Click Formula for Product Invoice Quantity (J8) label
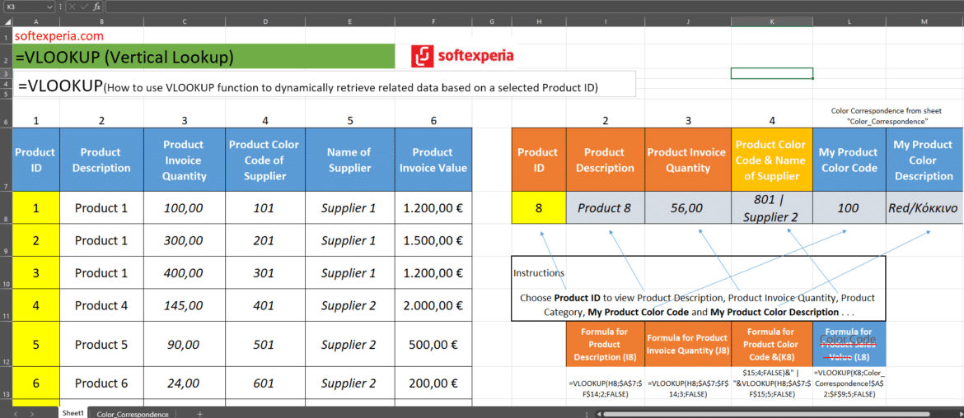This screenshot has height=418, width=964. pyautogui.click(x=688, y=344)
